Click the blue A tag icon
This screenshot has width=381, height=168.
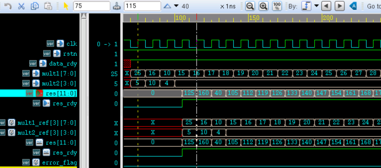(x=353, y=6)
